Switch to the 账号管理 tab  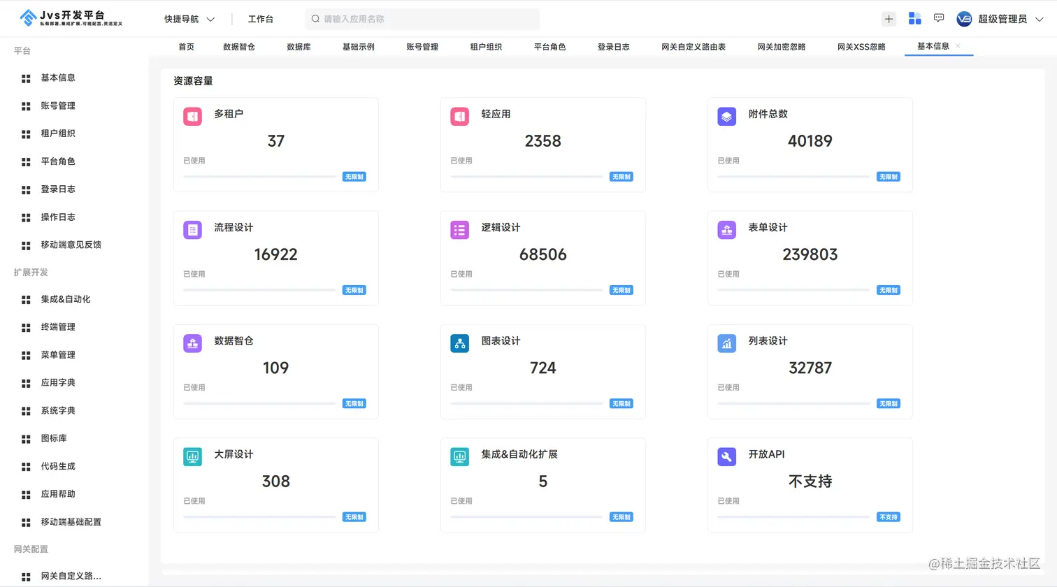click(422, 47)
